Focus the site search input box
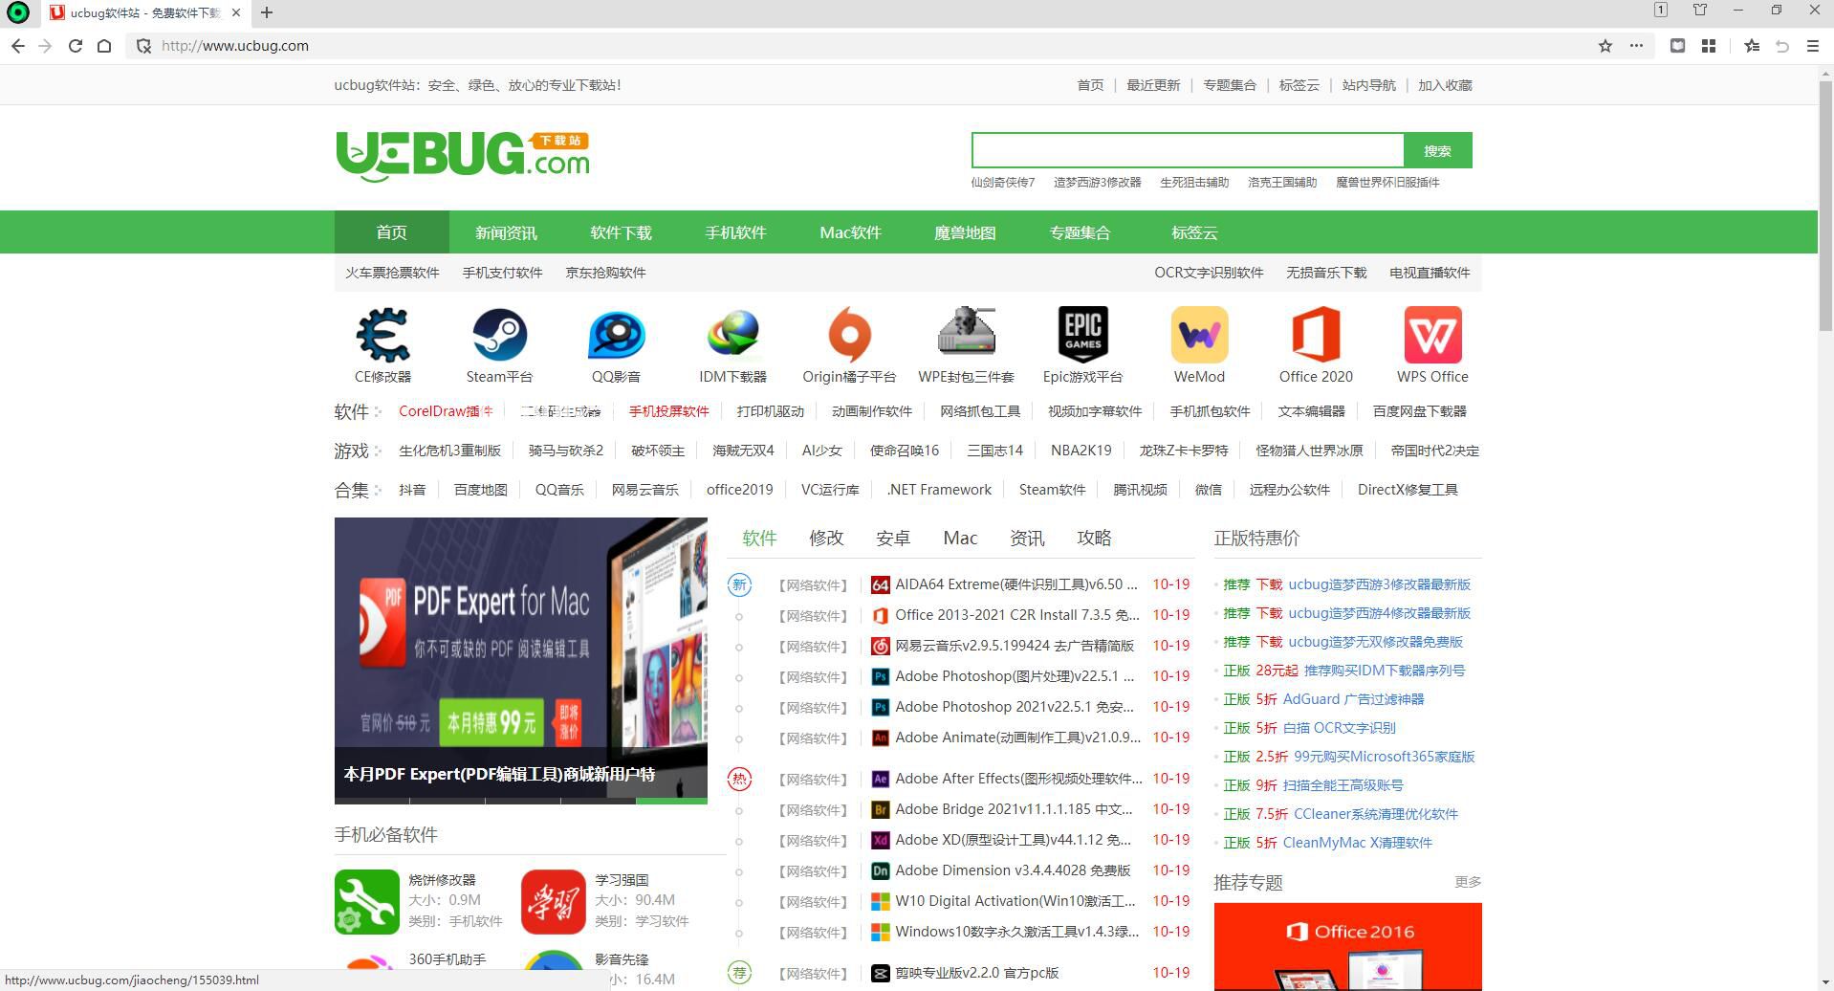 (1188, 150)
